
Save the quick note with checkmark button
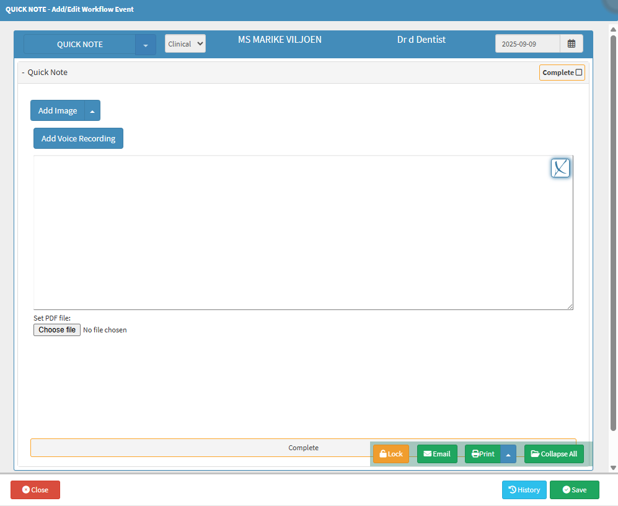point(574,490)
